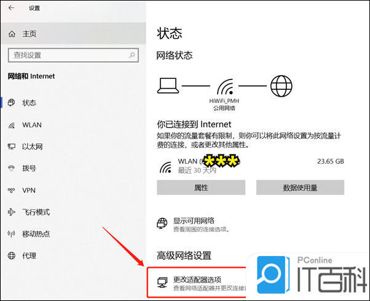This screenshot has width=370, height=301.
Task: Click the 最近 30 天内 text
Action: click(197, 171)
